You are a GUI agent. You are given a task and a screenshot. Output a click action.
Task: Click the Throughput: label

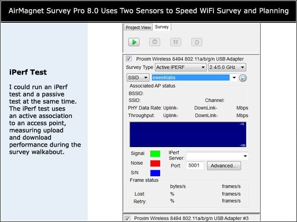(141, 116)
